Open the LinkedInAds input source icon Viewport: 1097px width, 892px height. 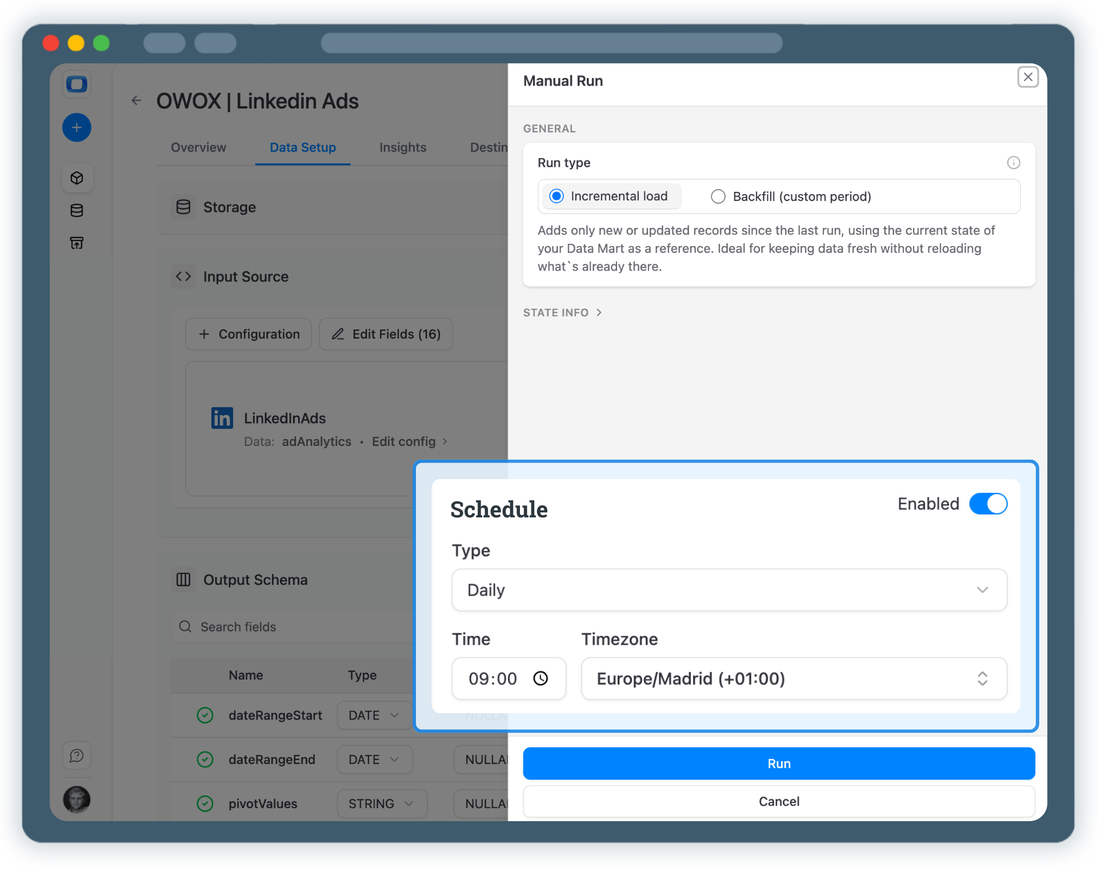coord(222,417)
